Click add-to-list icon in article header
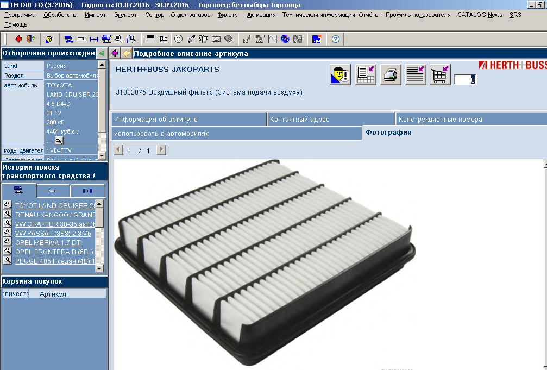This screenshot has height=370, width=547. tap(416, 74)
